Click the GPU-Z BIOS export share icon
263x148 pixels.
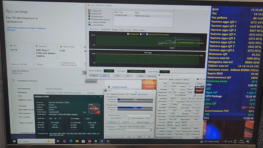tap(195, 95)
